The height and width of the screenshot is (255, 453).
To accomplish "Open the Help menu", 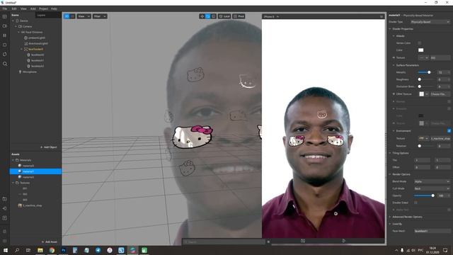I will coord(54,8).
